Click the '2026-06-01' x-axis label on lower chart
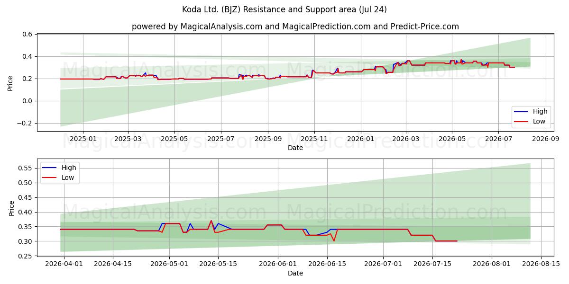569x284 pixels. (278, 264)
